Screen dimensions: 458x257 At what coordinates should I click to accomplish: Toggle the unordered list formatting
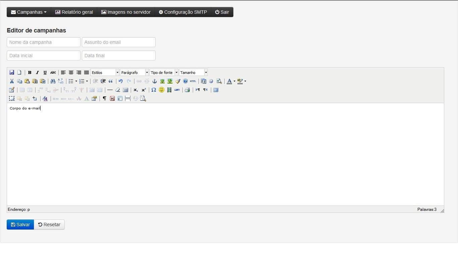click(x=71, y=81)
